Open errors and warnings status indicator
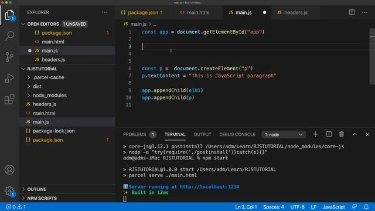This screenshot has width=375, height=211. 16,207
